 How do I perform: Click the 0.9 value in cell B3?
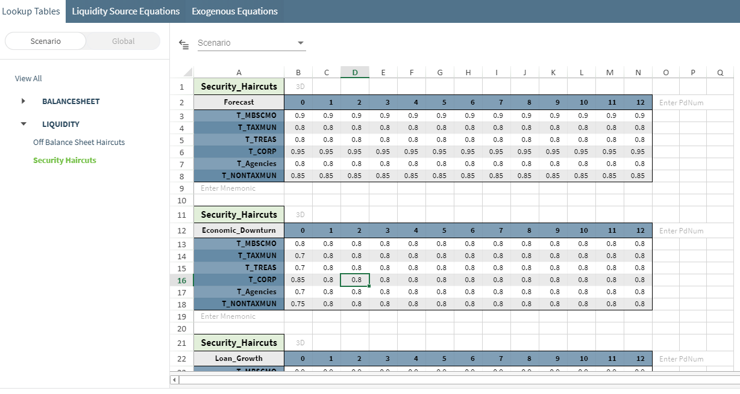(x=298, y=115)
